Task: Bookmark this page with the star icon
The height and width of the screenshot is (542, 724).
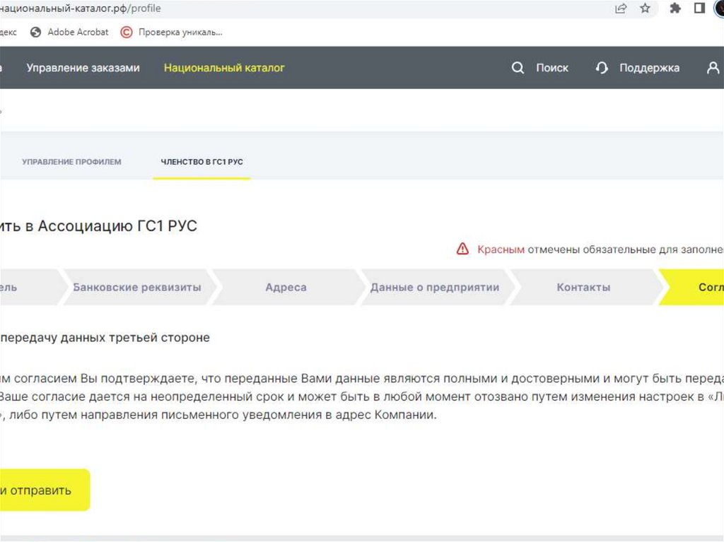Action: [x=645, y=8]
